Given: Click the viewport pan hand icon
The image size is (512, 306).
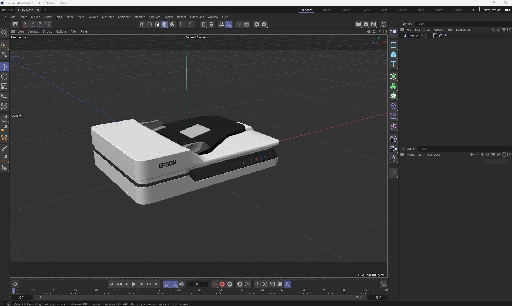Looking at the screenshot, I should click(x=369, y=31).
